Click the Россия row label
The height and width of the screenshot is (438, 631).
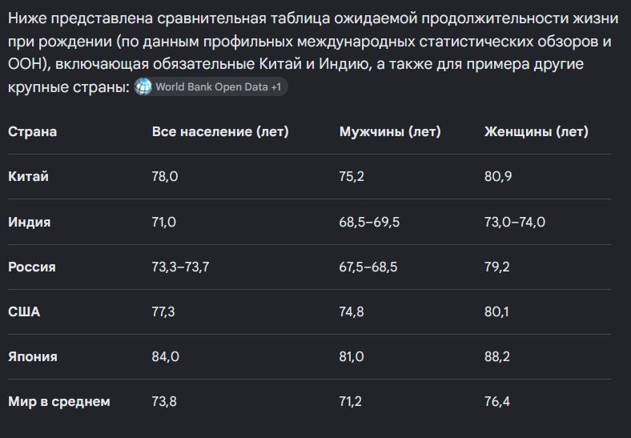point(32,267)
